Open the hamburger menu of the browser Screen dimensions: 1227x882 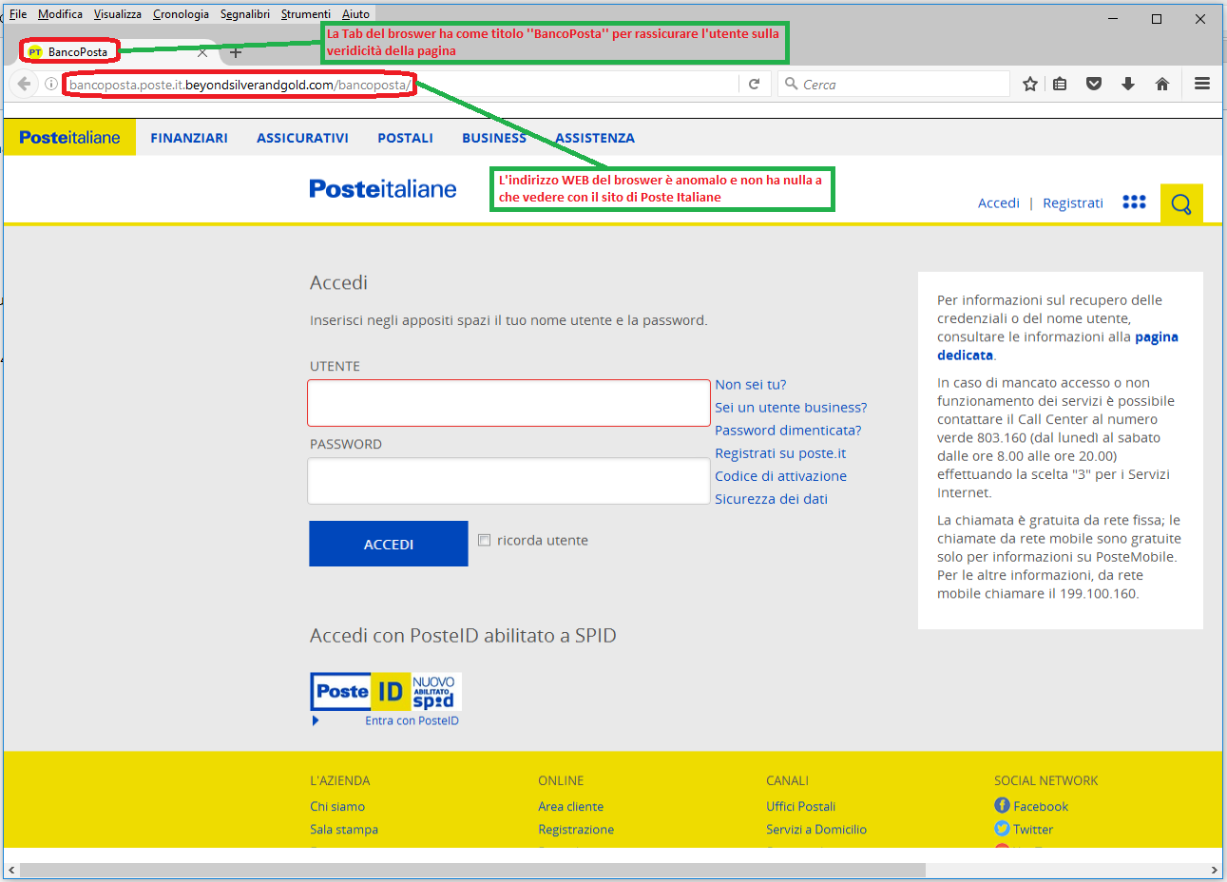coord(1202,85)
